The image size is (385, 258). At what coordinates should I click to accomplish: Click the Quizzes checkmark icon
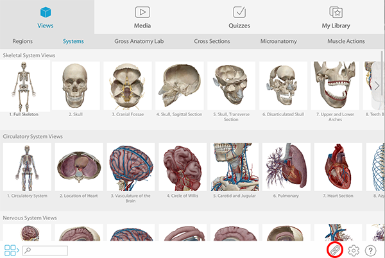pyautogui.click(x=239, y=12)
